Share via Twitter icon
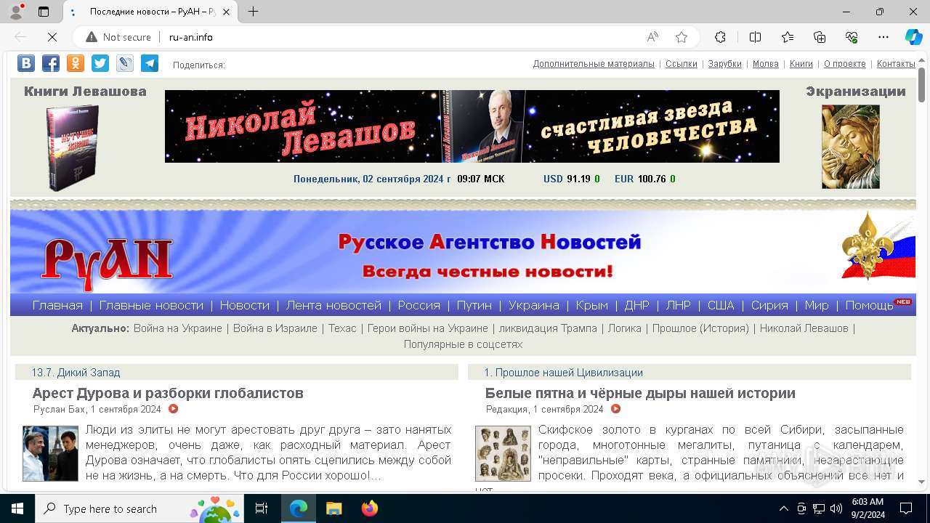Viewport: 930px width, 523px height. pyautogui.click(x=100, y=63)
